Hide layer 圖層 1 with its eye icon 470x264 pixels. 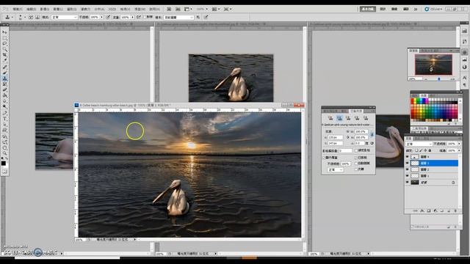tap(407, 176)
